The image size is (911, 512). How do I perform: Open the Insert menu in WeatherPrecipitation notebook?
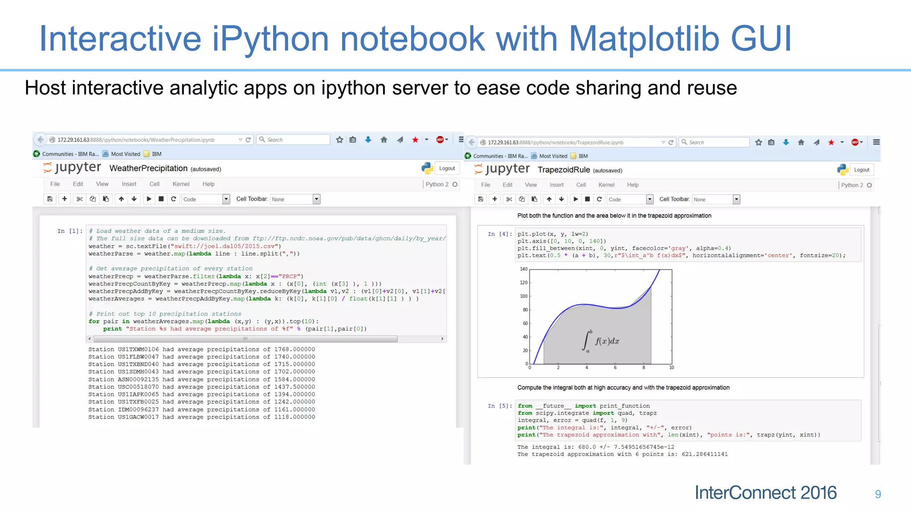coord(129,184)
